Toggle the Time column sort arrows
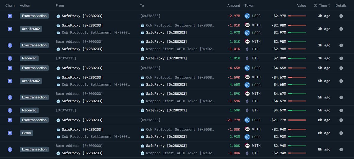The height and width of the screenshot is (159, 354). pyautogui.click(x=329, y=5)
